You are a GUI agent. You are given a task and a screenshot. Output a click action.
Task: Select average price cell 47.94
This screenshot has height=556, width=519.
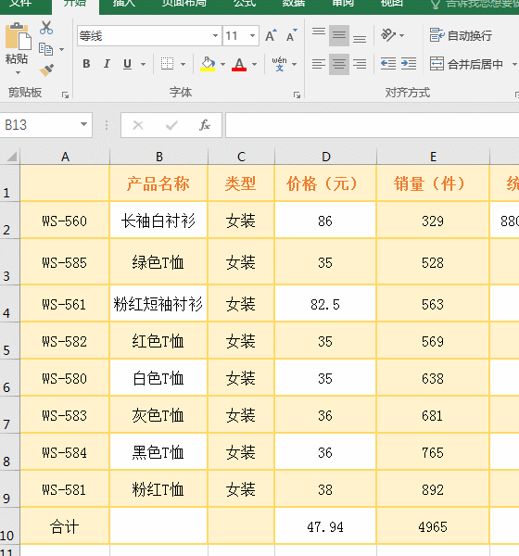pos(325,526)
